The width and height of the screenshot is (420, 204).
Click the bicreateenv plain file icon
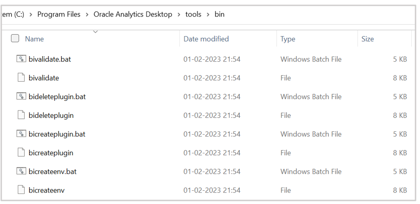coord(21,190)
